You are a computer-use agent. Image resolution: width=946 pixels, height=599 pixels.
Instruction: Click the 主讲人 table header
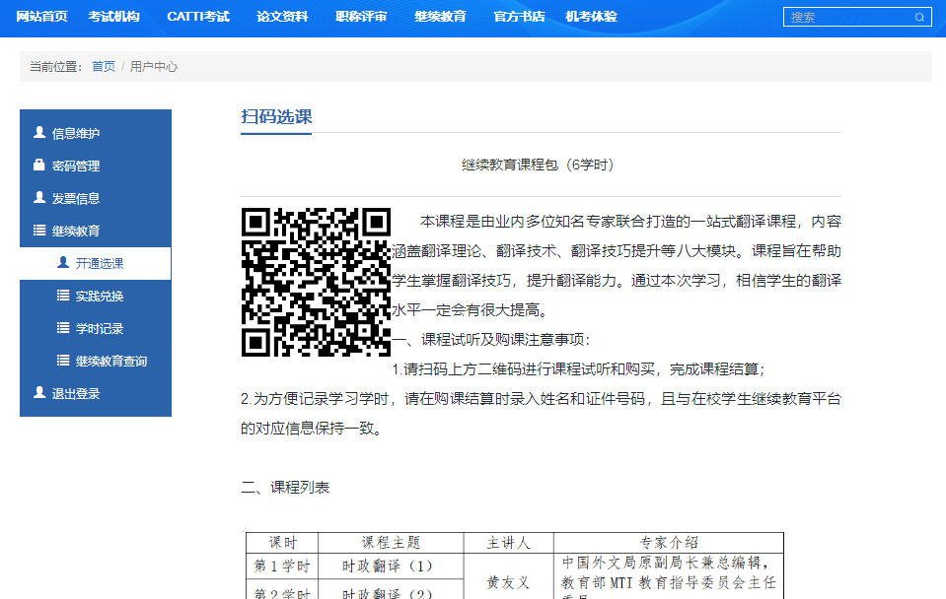pyautogui.click(x=508, y=543)
